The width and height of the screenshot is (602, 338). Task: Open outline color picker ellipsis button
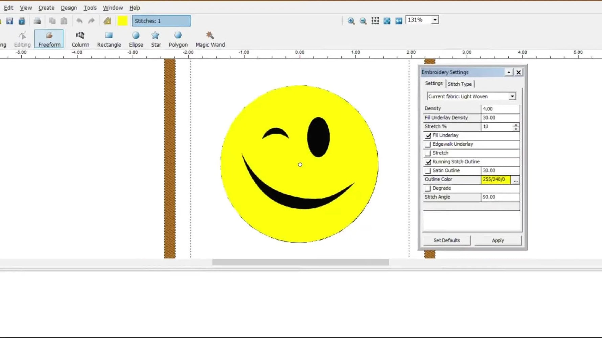(515, 180)
